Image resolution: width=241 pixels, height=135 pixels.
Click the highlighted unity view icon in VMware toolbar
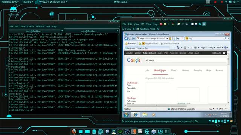pos(204,24)
